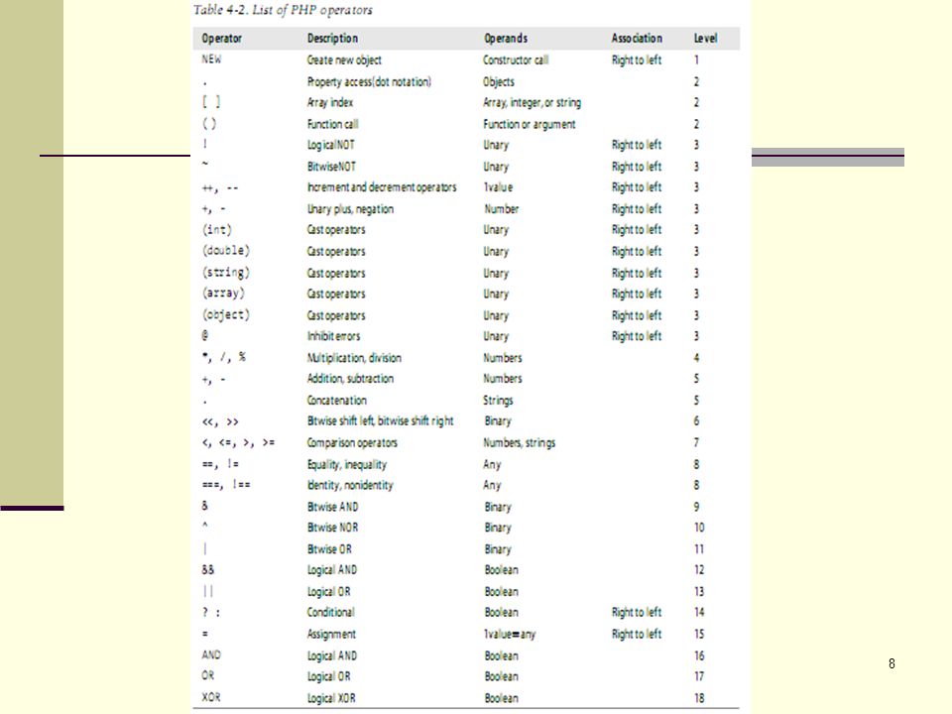The height and width of the screenshot is (714, 952).
Task: Click the 'XOR' operator cell
Action: click(x=211, y=697)
